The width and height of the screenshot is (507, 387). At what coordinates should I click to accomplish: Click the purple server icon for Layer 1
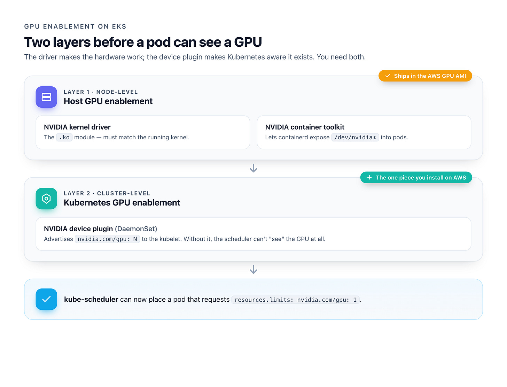46,97
